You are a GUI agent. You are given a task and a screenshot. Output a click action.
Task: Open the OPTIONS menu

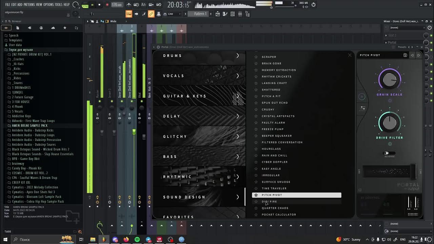[48, 4]
